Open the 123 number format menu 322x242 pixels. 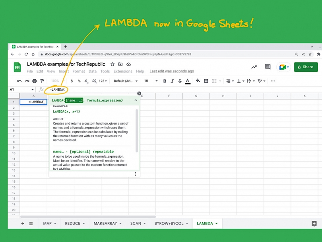pos(102,81)
